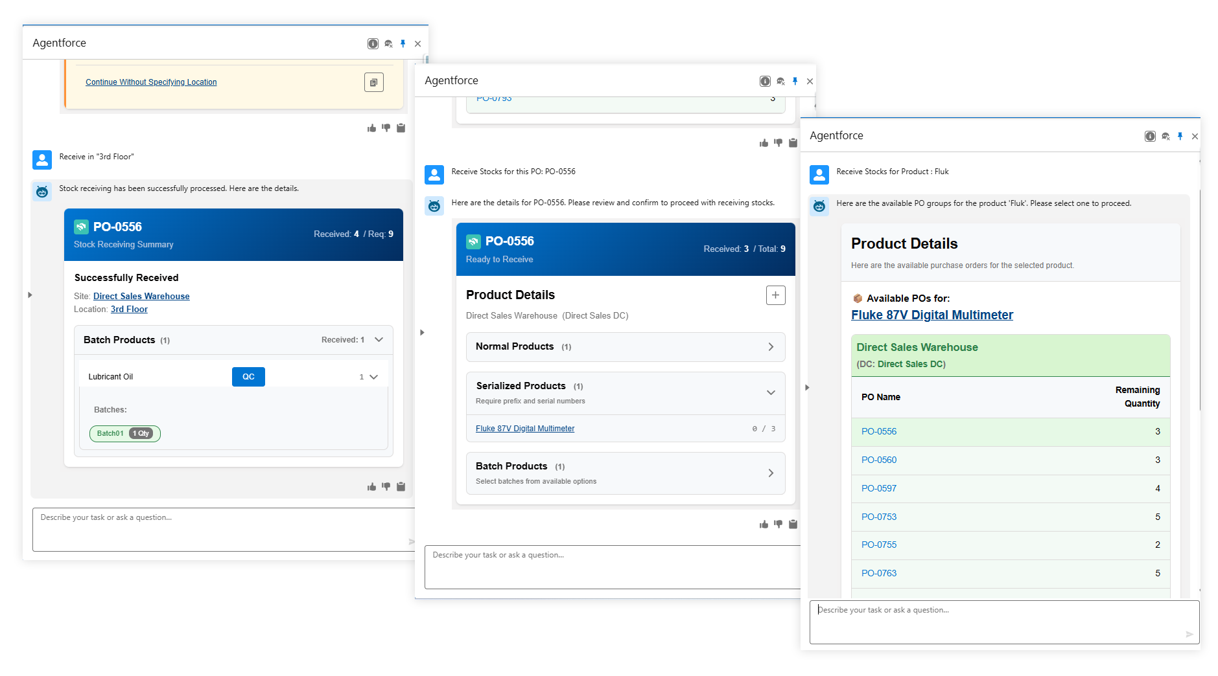
Task: Click chat agent icon in left Agentforce header
Action: (388, 43)
